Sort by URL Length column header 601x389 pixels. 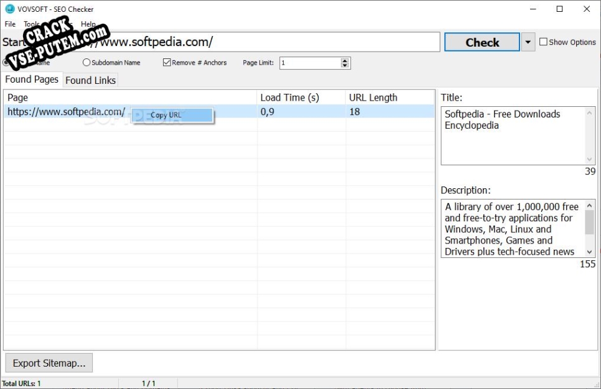(x=390, y=98)
